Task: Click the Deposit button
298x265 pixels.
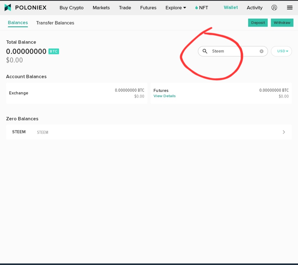Action: [x=258, y=23]
